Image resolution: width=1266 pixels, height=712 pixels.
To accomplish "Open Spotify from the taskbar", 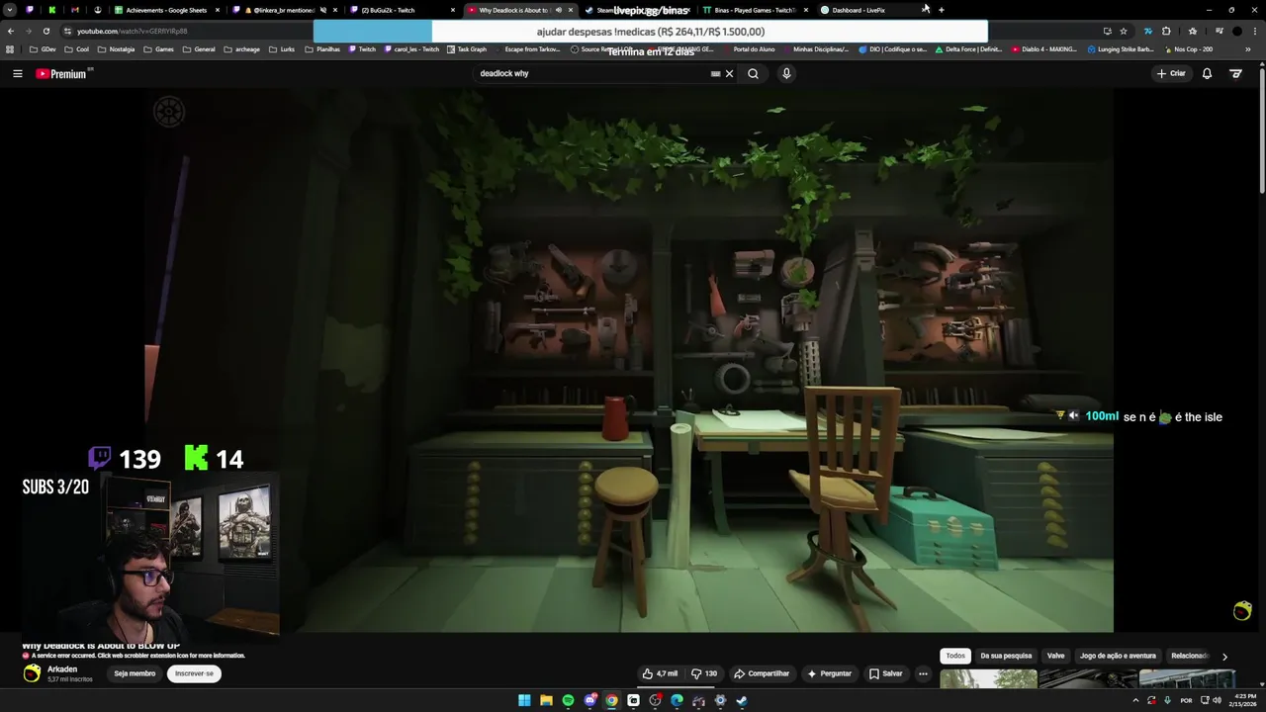I will (568, 700).
